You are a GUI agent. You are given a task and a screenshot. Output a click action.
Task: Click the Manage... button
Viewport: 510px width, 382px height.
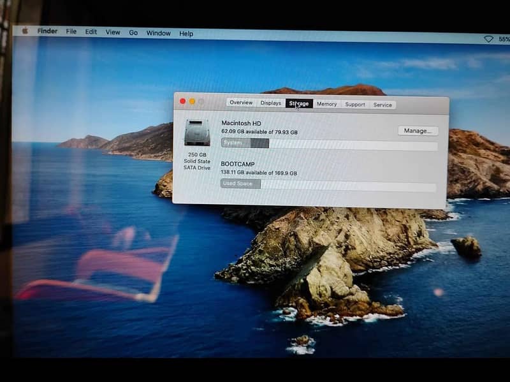[418, 131]
